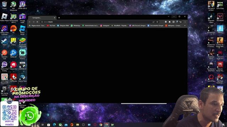Viewport: 227px width, 127px height.
Task: Select Epic Games Launcher desktop icon
Action: click(x=5, y=91)
